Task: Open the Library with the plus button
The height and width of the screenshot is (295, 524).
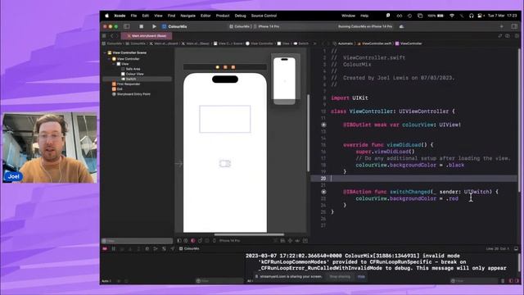Action: (x=501, y=26)
